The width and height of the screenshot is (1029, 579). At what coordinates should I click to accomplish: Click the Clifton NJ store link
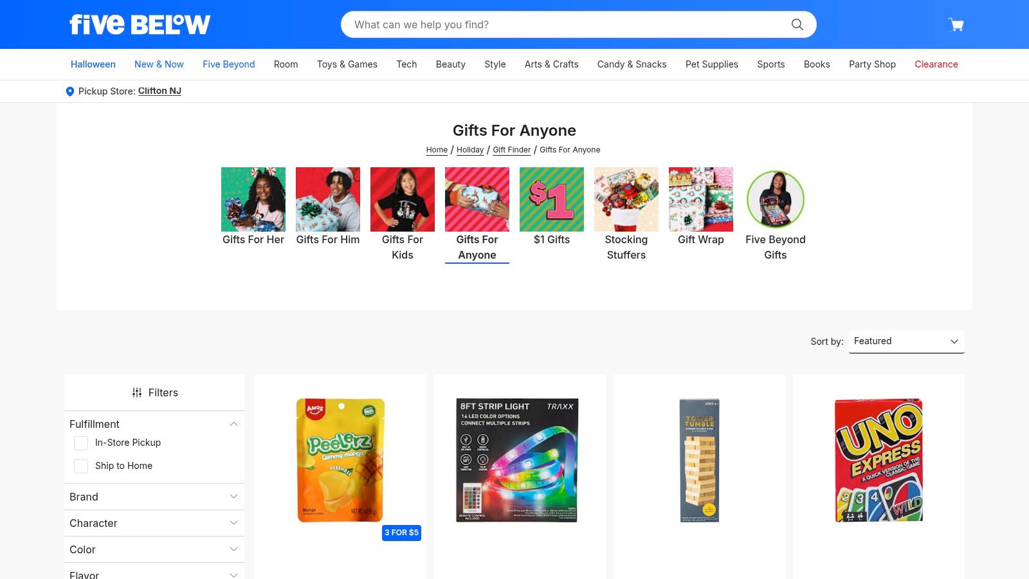159,91
